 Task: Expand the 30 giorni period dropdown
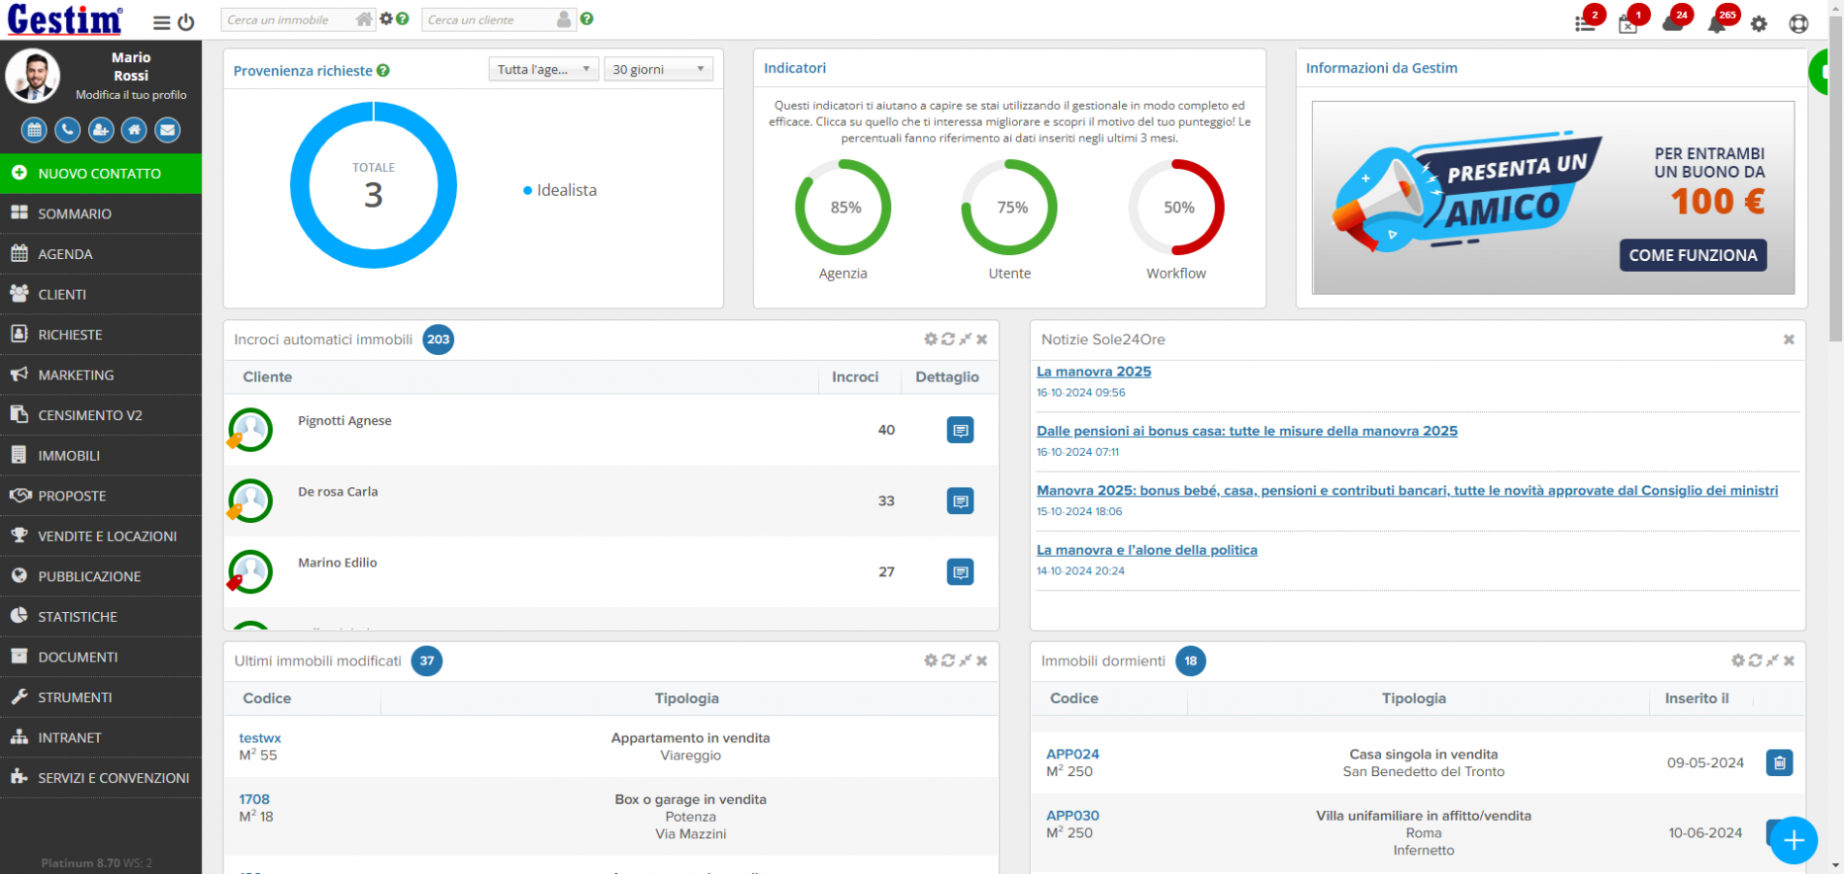click(658, 70)
